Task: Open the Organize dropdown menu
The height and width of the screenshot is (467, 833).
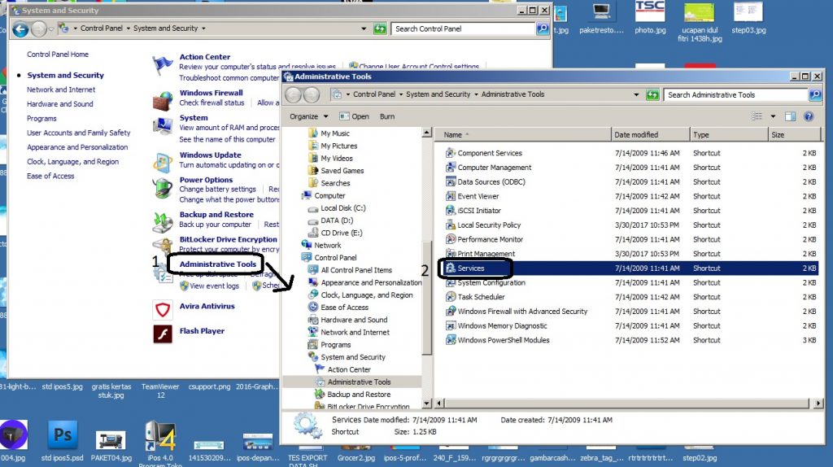Action: (x=308, y=116)
